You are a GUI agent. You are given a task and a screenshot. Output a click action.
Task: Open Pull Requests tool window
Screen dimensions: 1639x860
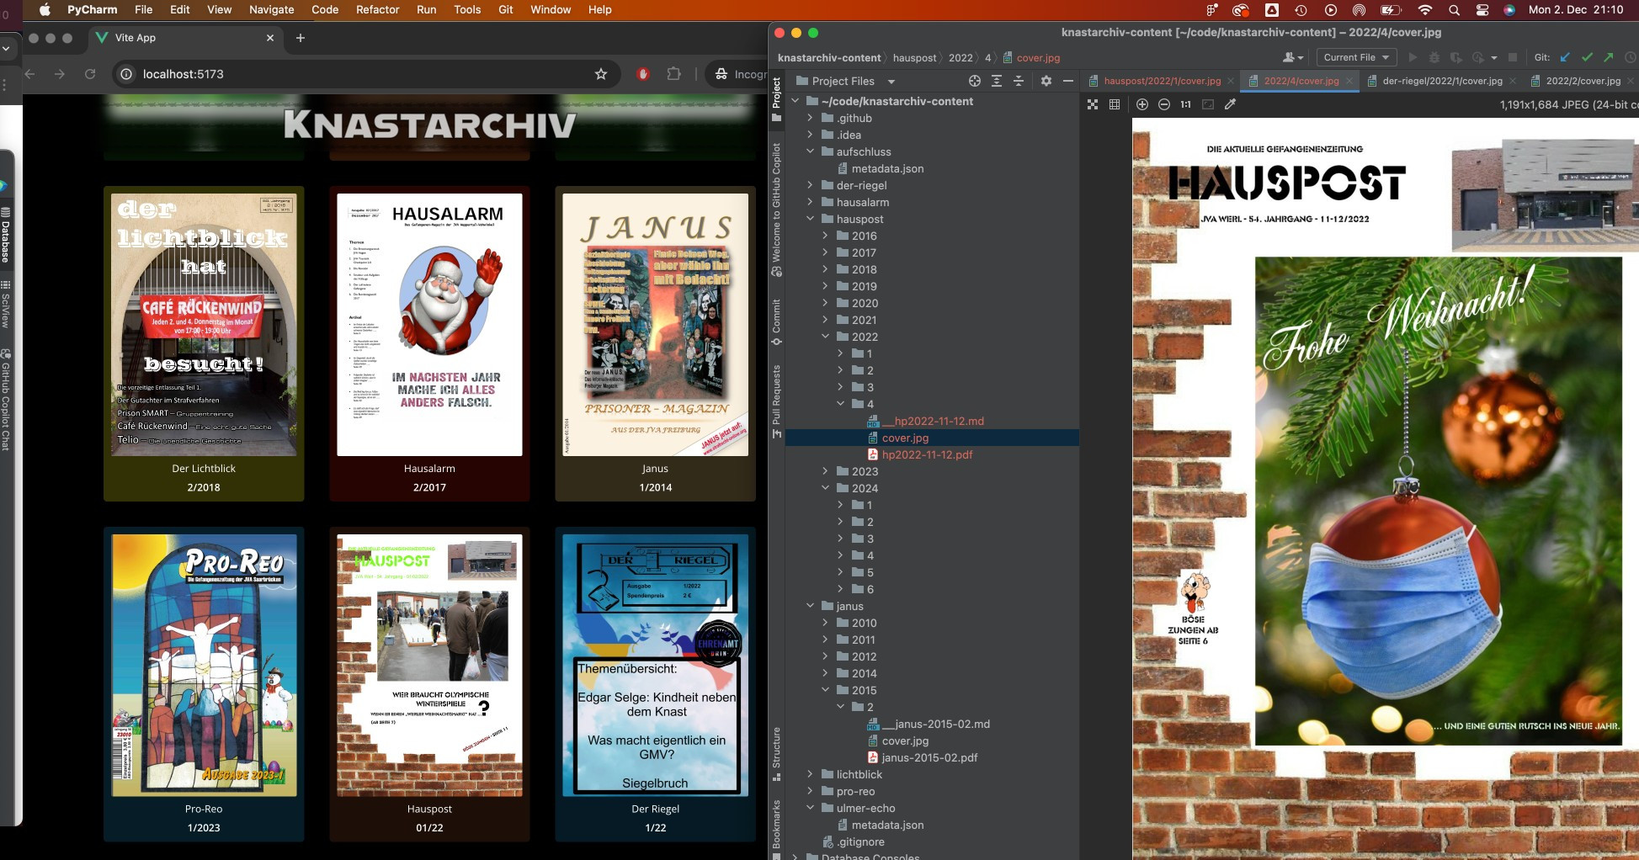[x=776, y=401]
